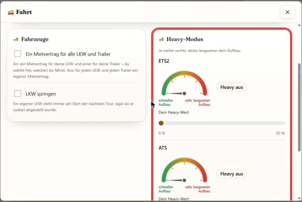Image resolution: width=302 pixels, height=202 pixels.
Task: Click the "0 %" label under the ETS2 slider
Action: click(x=162, y=133)
